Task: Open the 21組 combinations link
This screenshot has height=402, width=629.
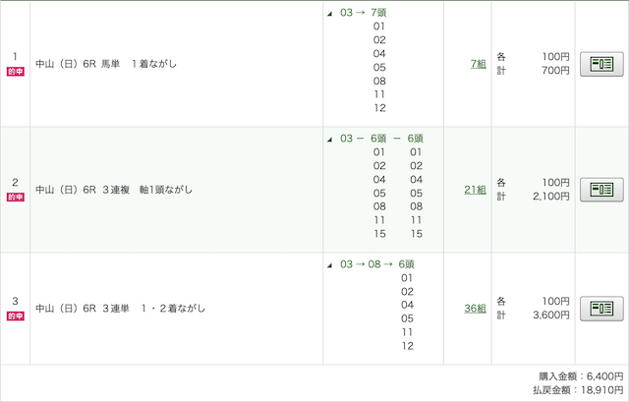Action: point(475,189)
